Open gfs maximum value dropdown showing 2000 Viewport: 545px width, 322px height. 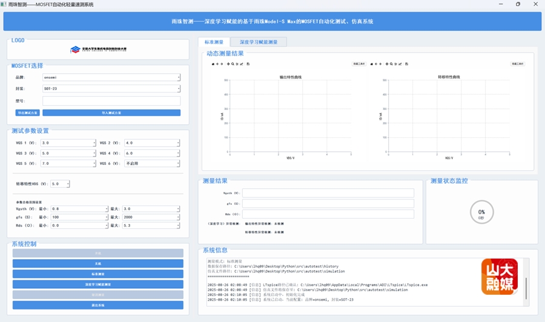coord(151,217)
